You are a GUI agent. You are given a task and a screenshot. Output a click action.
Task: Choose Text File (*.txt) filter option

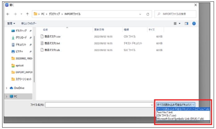pyautogui.click(x=165, y=112)
